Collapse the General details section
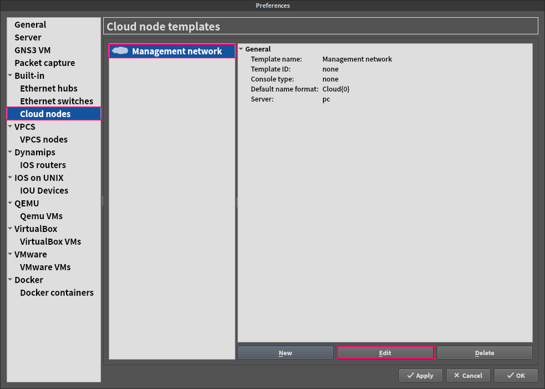This screenshot has width=545, height=389. click(x=241, y=49)
